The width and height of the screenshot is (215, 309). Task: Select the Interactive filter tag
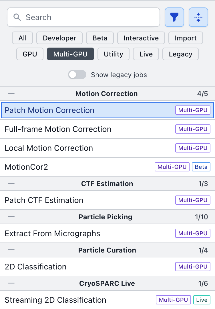[x=141, y=38]
